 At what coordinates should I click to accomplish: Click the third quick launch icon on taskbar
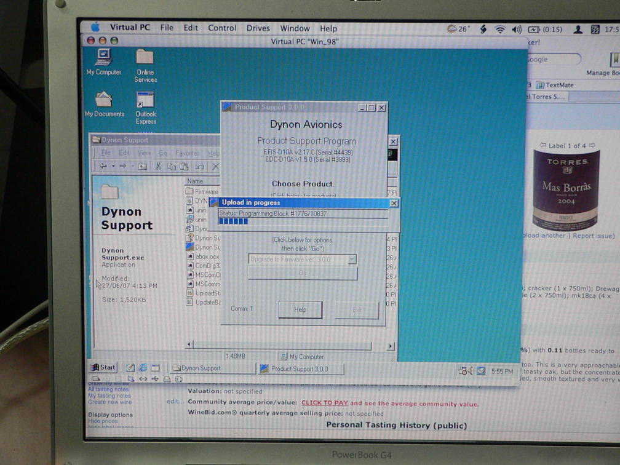(156, 368)
